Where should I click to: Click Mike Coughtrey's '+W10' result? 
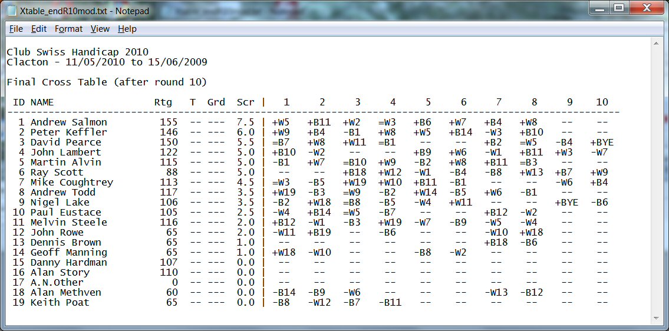point(390,183)
